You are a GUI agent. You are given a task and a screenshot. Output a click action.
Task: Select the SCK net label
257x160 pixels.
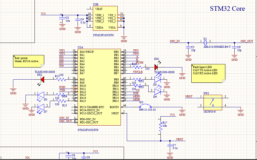[x=136, y=93]
